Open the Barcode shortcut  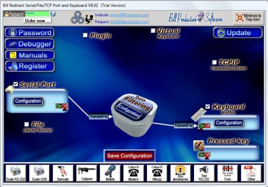pyautogui.click(x=63, y=173)
